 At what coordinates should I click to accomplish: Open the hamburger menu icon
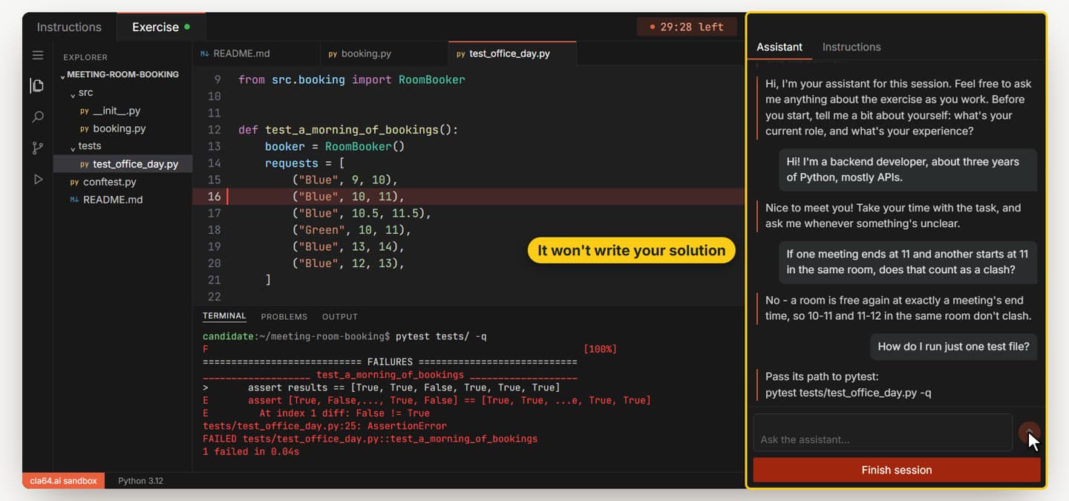(x=38, y=55)
